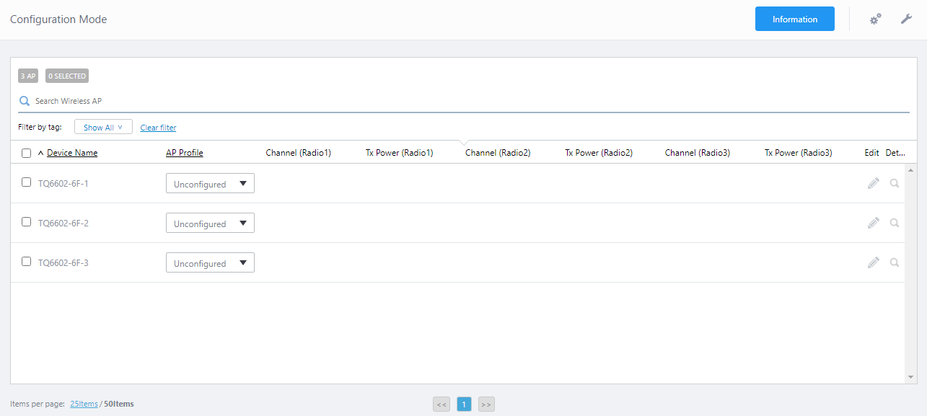Viewport: 927px width, 416px height.
Task: Go to previous page button
Action: pos(441,404)
